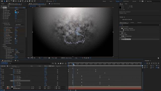Switch to the Project panel tab

pos(3,4)
